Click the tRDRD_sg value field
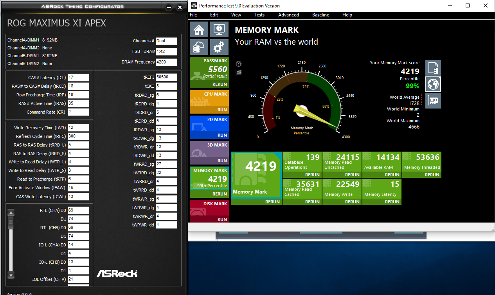 pyautogui.click(x=166, y=95)
